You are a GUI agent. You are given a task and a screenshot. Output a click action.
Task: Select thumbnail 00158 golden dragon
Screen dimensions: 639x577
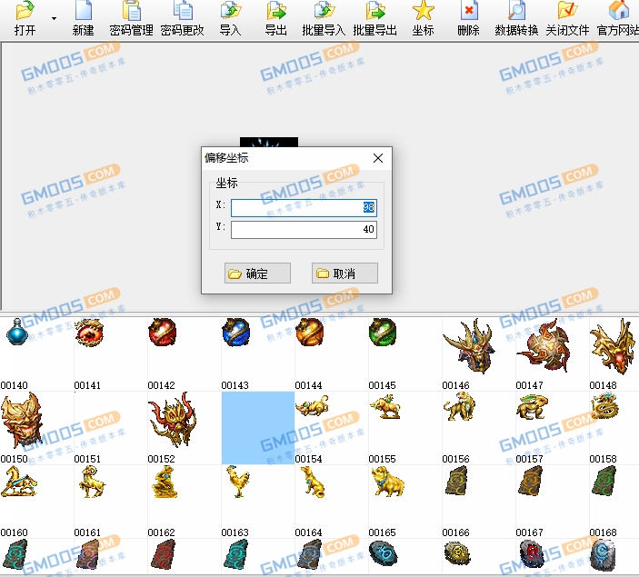(614, 428)
